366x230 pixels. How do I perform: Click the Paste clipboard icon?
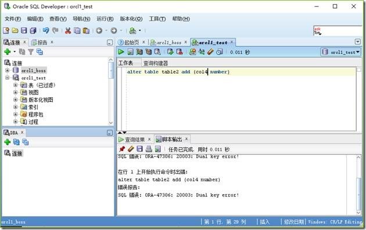point(86,31)
